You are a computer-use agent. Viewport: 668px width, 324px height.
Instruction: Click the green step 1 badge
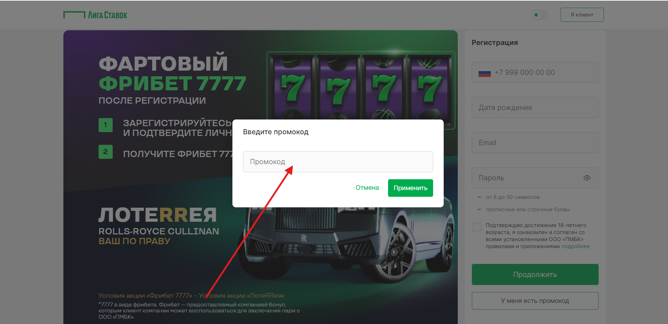click(x=106, y=125)
